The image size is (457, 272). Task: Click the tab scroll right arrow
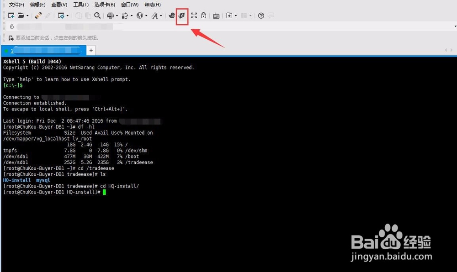coord(452,50)
